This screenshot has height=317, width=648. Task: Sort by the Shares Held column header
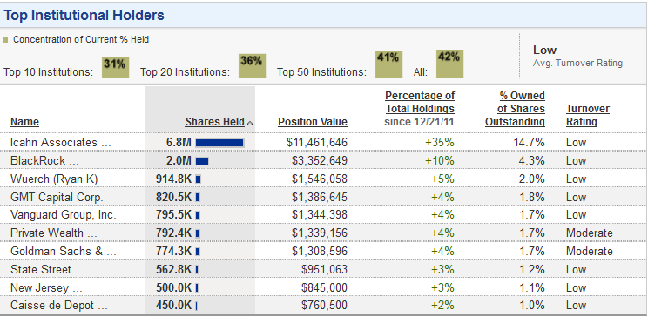[x=215, y=122]
